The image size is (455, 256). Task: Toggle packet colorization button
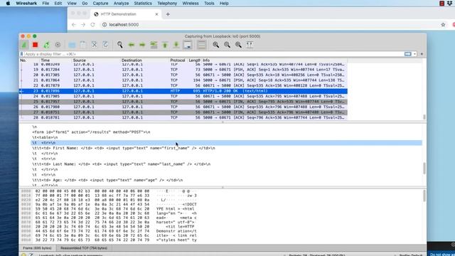(201, 45)
